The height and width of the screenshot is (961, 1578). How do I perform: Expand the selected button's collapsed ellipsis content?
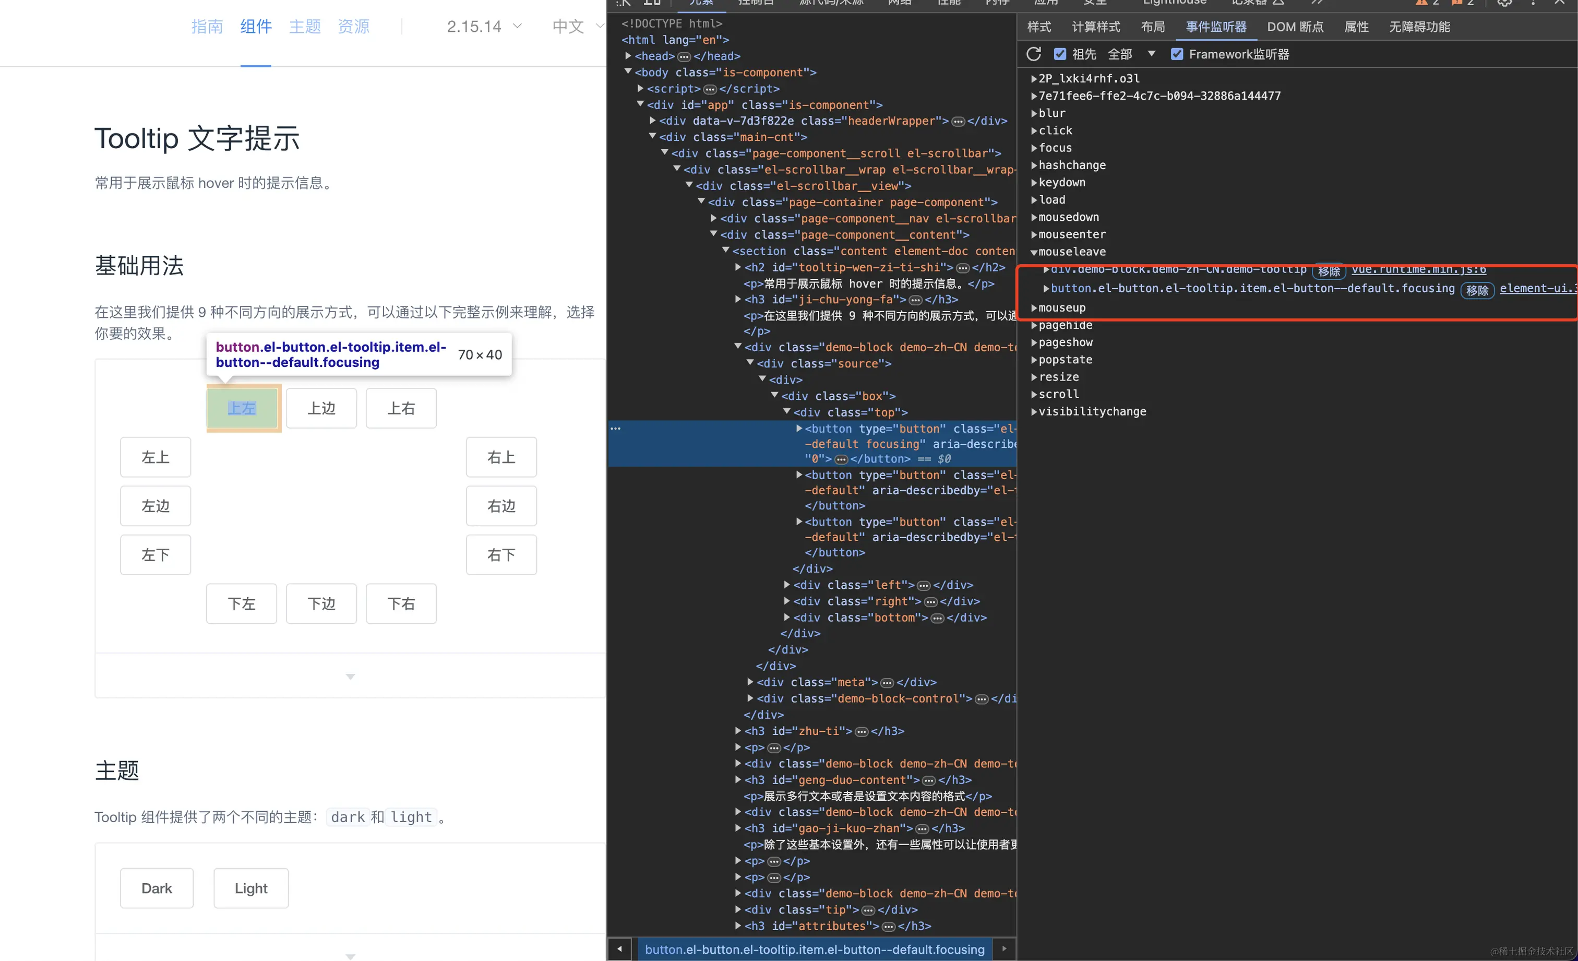(842, 459)
